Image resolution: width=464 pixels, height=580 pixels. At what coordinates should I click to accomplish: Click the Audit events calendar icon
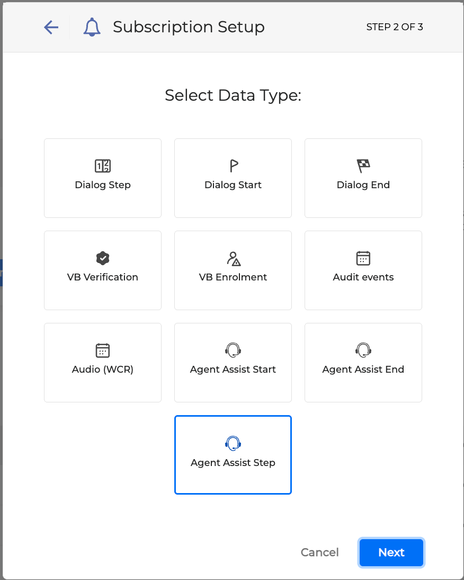pyautogui.click(x=363, y=258)
